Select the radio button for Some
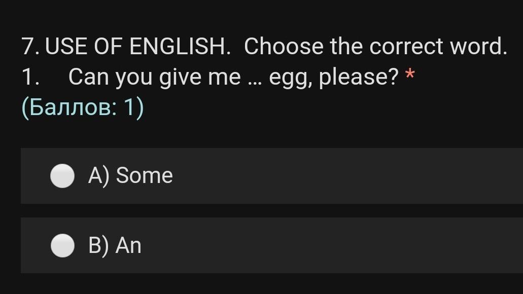Viewport: 523px width, 294px height. (x=62, y=176)
